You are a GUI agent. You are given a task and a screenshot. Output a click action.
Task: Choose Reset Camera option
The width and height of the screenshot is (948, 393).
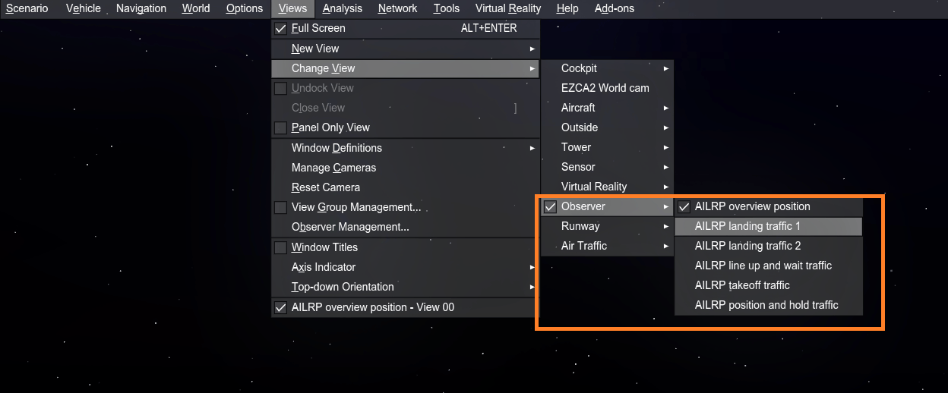pos(326,187)
